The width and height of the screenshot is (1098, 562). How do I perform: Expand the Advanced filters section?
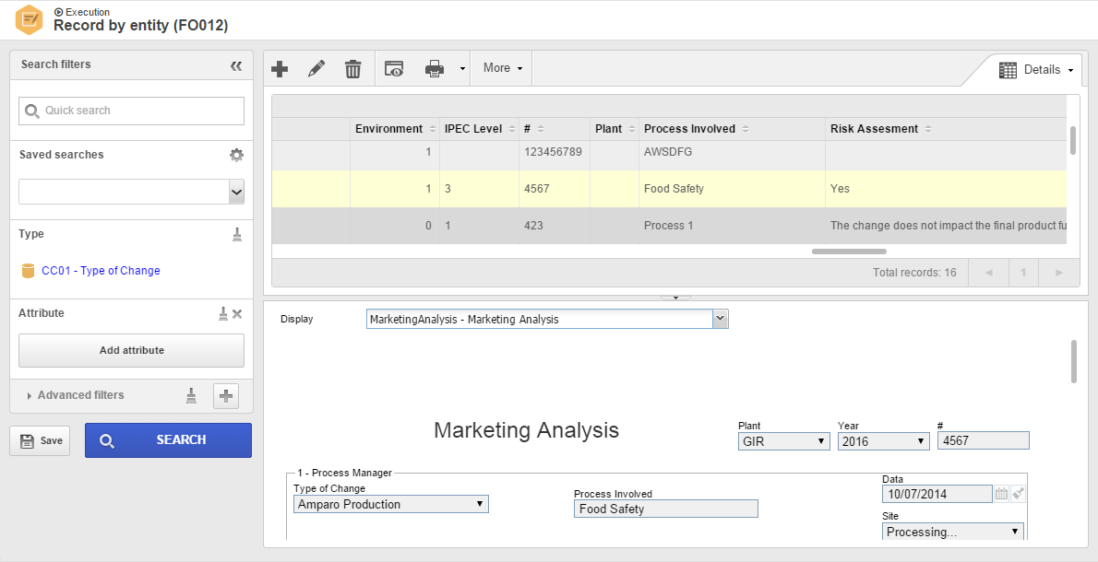point(75,395)
